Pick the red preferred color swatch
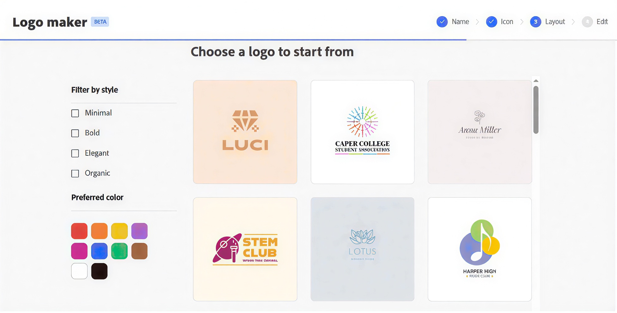 click(x=79, y=231)
